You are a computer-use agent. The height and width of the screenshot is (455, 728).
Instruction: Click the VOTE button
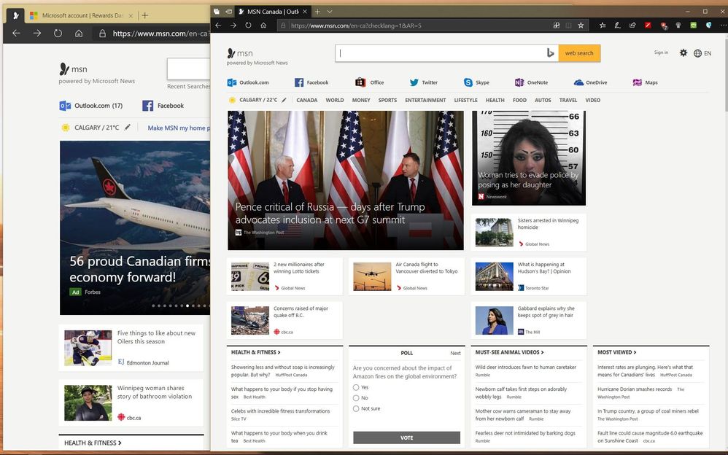pos(407,437)
